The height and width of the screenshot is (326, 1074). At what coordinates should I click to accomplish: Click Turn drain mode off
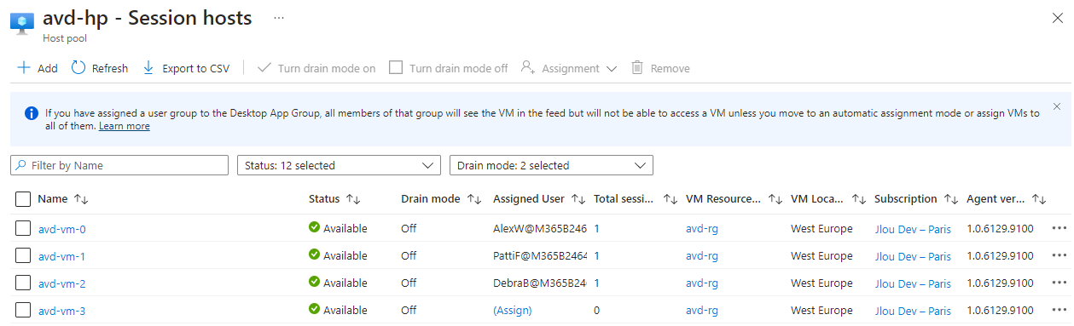[x=449, y=68]
